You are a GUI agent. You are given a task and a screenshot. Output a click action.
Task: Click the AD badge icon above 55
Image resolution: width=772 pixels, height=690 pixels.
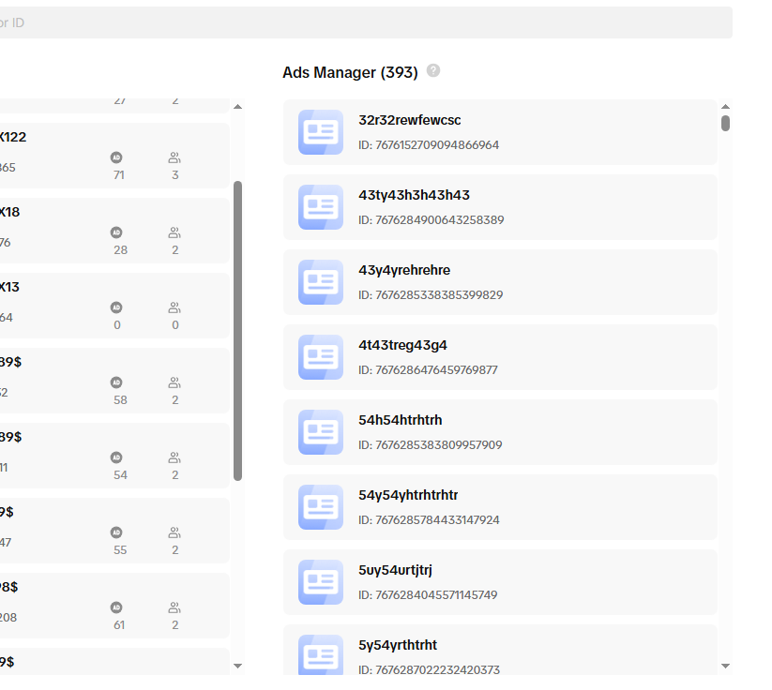coord(116,532)
